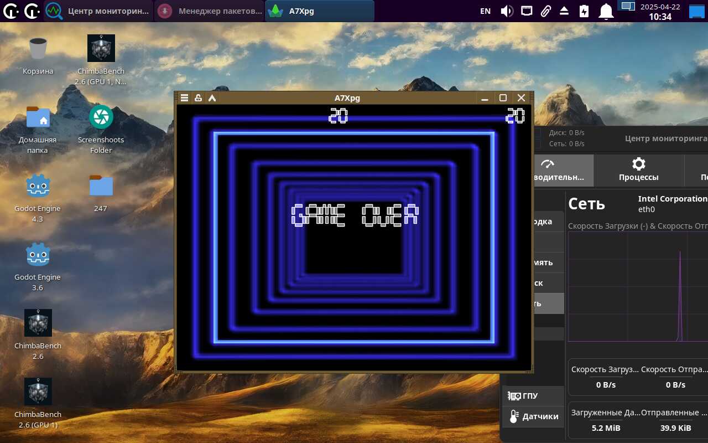
Task: Click the EN keyboard layout indicator
Action: click(485, 11)
